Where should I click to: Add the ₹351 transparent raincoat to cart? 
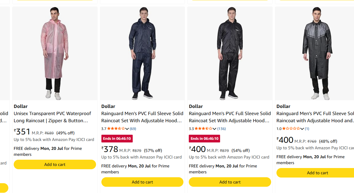pos(55,165)
